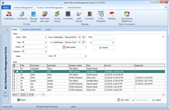Open Manage Events from the ribbon
The width and height of the screenshot is (169, 110).
tap(34, 15)
